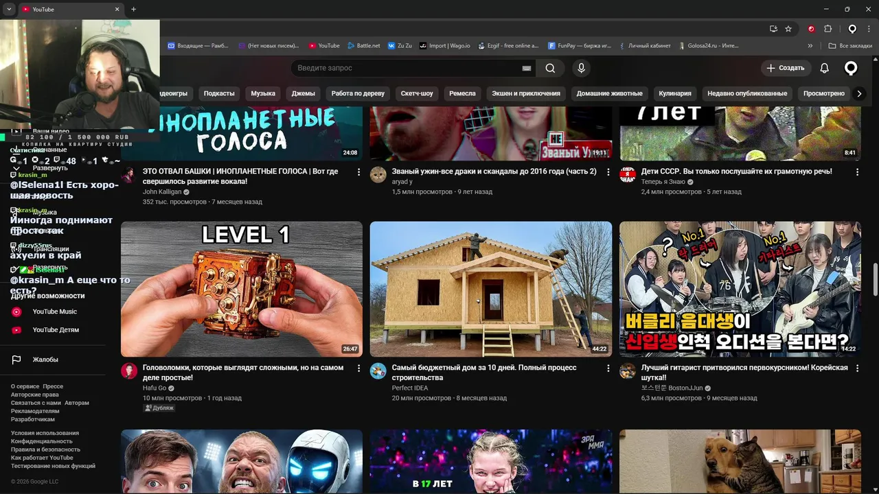The width and height of the screenshot is (879, 494).
Task: Open new browser tab with plus button
Action: [133, 9]
